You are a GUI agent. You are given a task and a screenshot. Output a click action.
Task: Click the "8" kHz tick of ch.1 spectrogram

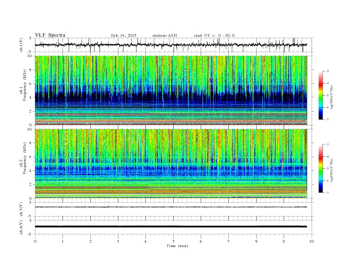tap(31, 70)
